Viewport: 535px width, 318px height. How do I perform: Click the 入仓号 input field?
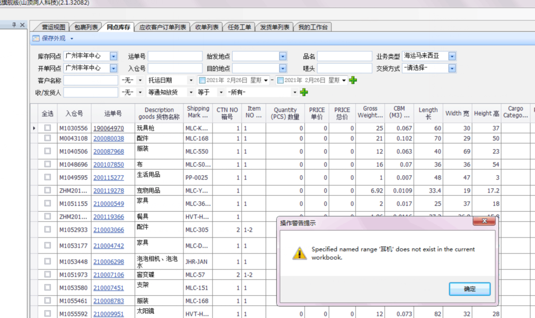[174, 68]
